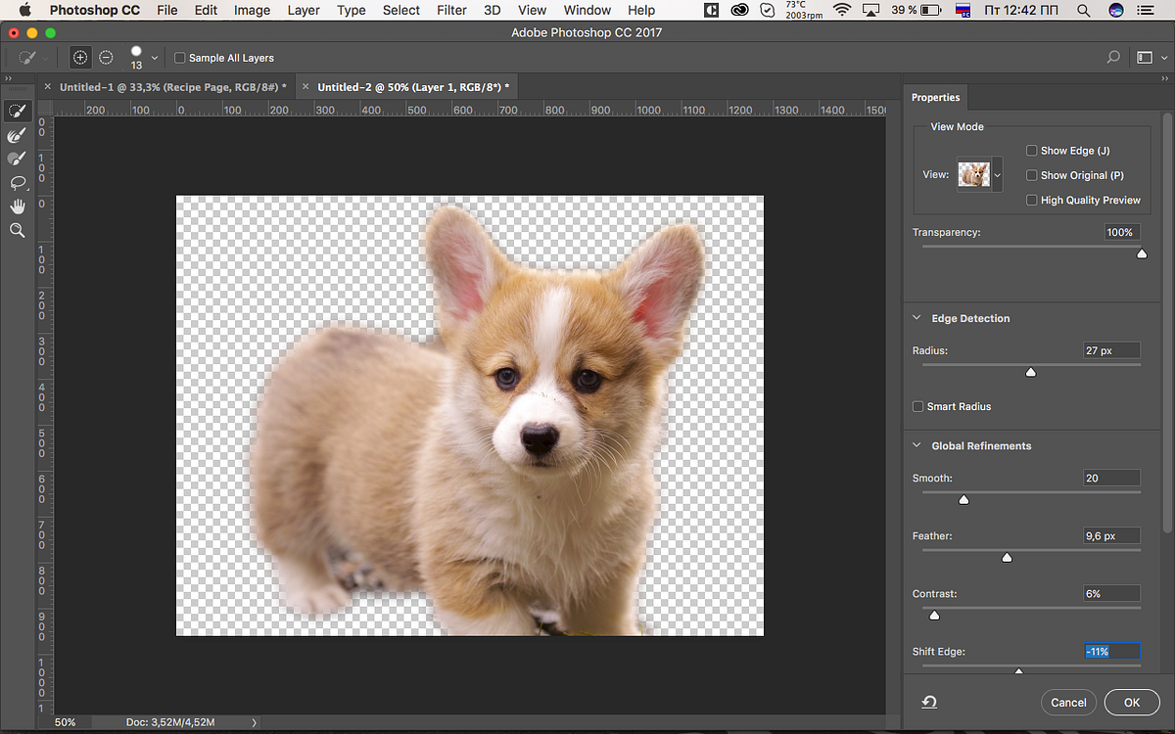The height and width of the screenshot is (734, 1175).
Task: Choose the Lasso tool
Action: (x=17, y=182)
